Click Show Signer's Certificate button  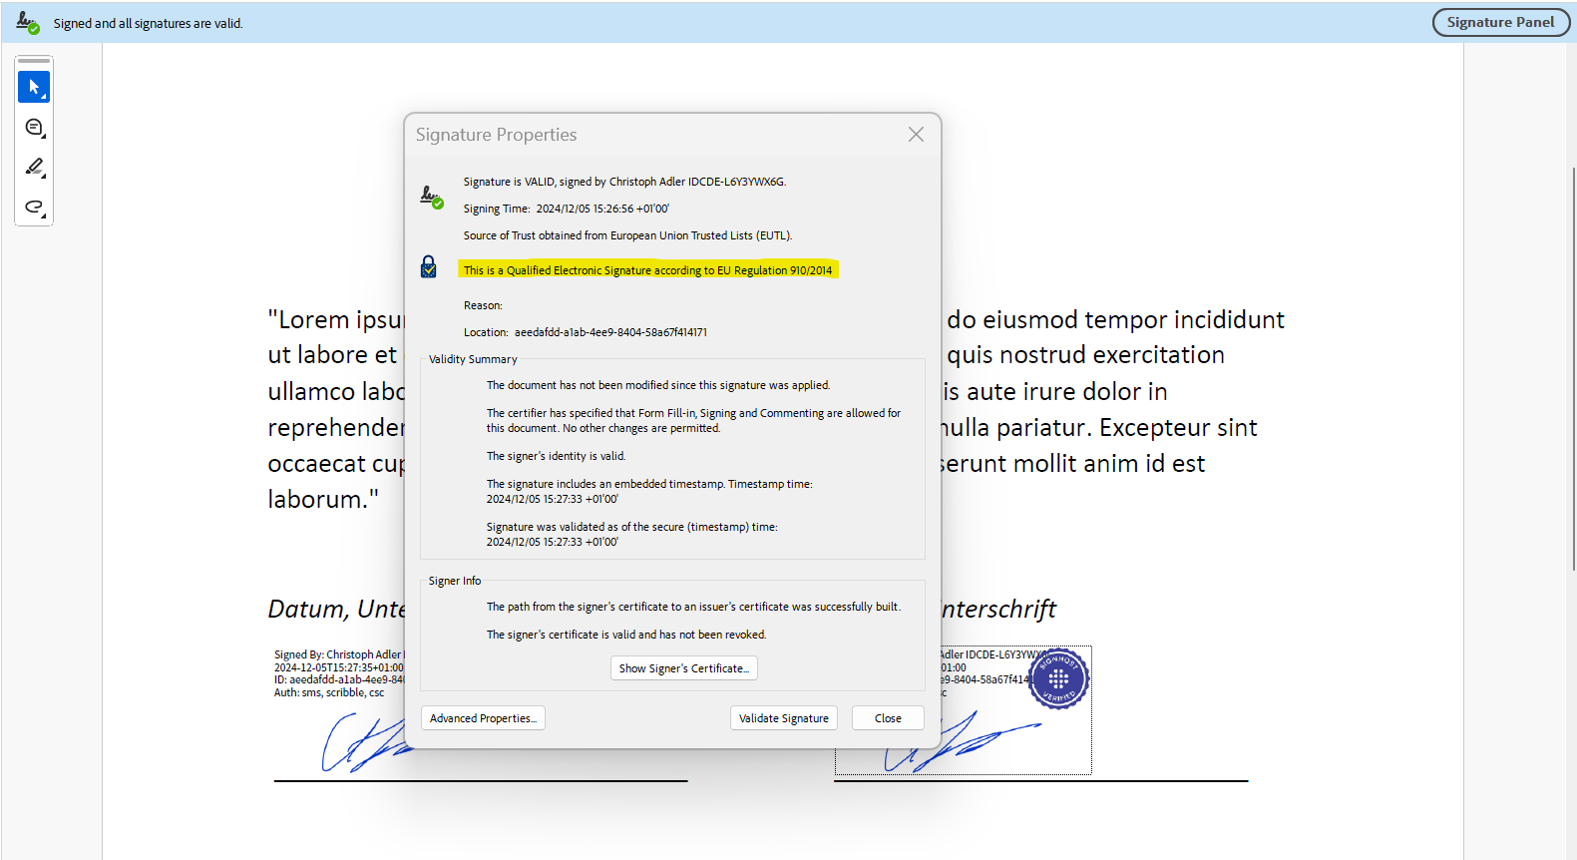click(x=683, y=668)
